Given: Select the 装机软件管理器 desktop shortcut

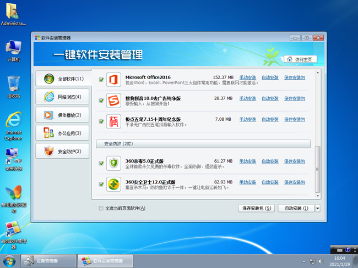Looking at the screenshot, I should pyautogui.click(x=14, y=235).
